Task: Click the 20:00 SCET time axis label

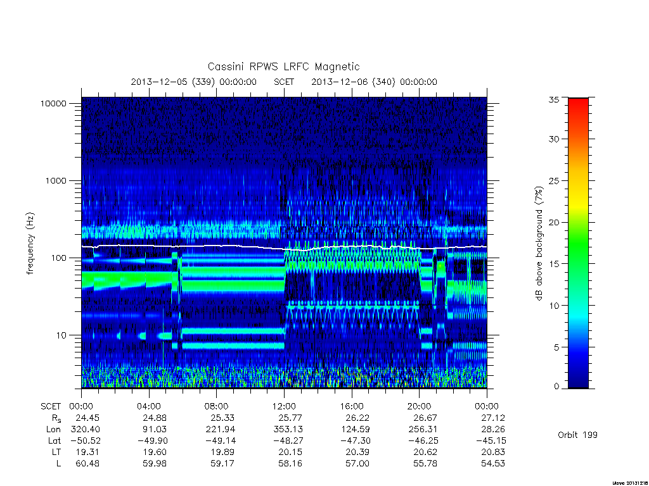Action: click(x=420, y=406)
